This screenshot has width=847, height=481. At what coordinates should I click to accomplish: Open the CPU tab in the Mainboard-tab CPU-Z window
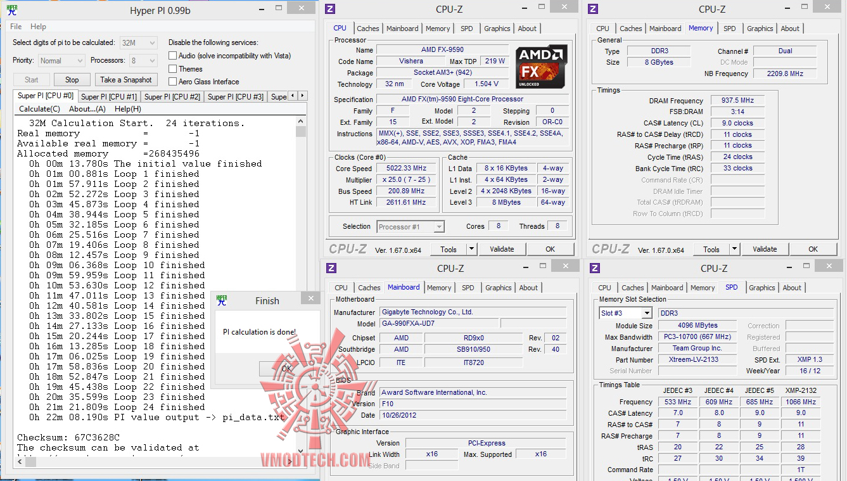pos(341,288)
